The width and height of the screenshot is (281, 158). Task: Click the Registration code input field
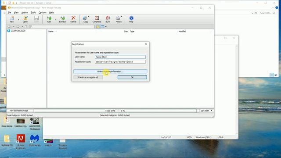coord(120,62)
